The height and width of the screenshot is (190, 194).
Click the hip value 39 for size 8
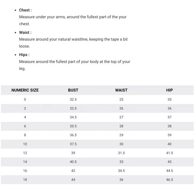coord(169,135)
